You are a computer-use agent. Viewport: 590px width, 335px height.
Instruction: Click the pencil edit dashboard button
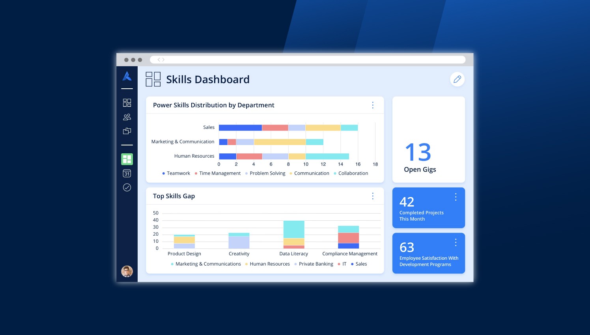coord(457,79)
